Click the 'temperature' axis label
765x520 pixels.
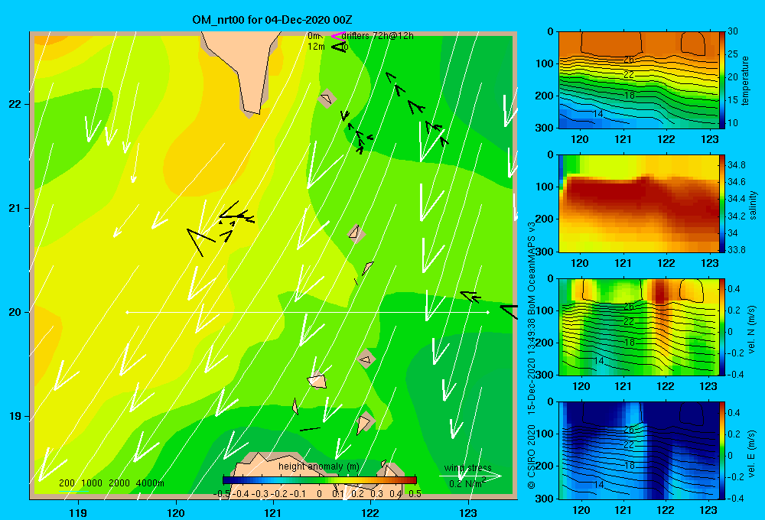tap(745, 80)
